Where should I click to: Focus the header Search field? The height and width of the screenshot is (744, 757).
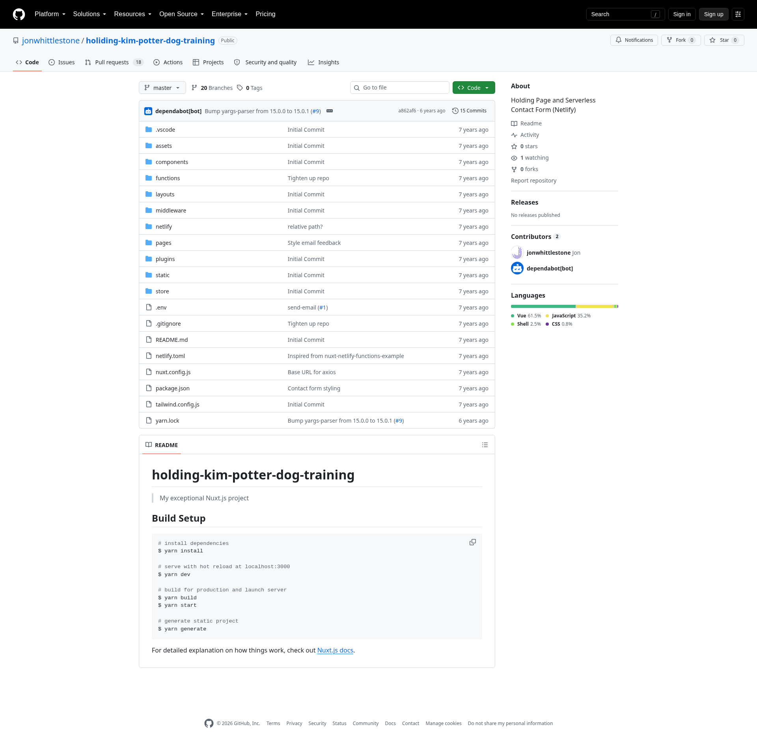pos(625,14)
